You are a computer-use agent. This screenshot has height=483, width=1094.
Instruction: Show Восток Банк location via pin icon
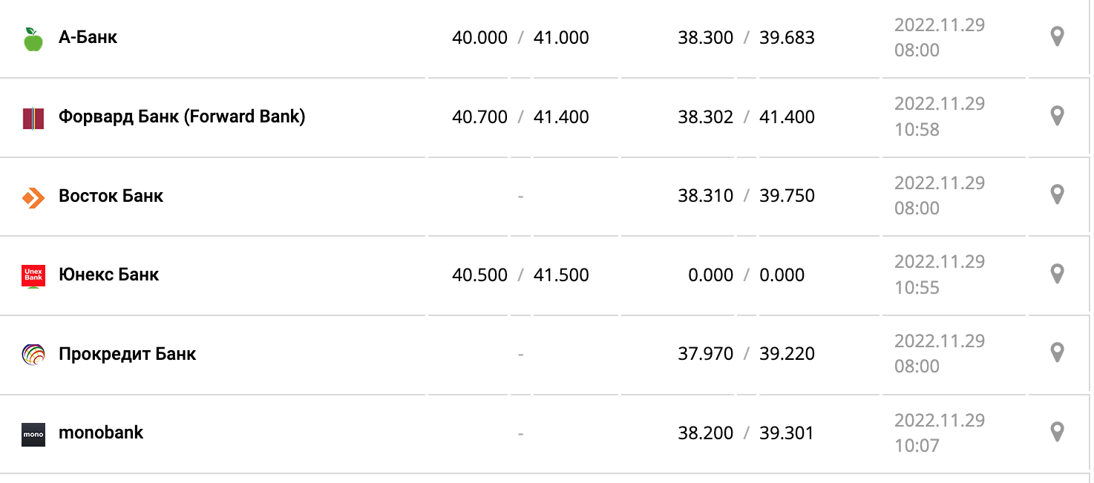tap(1058, 194)
